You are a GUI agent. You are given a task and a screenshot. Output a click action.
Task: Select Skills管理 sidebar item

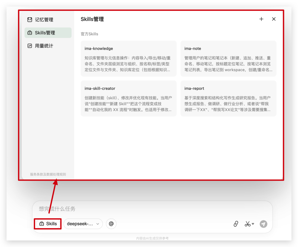coord(48,33)
